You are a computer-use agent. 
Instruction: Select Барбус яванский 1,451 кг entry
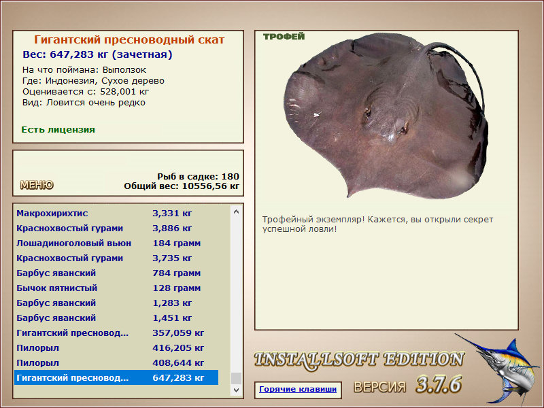click(116, 318)
